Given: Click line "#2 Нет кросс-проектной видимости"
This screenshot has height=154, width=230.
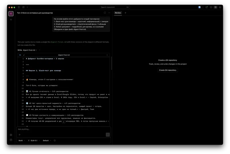Looking at the screenshot, I should [x=53, y=103].
